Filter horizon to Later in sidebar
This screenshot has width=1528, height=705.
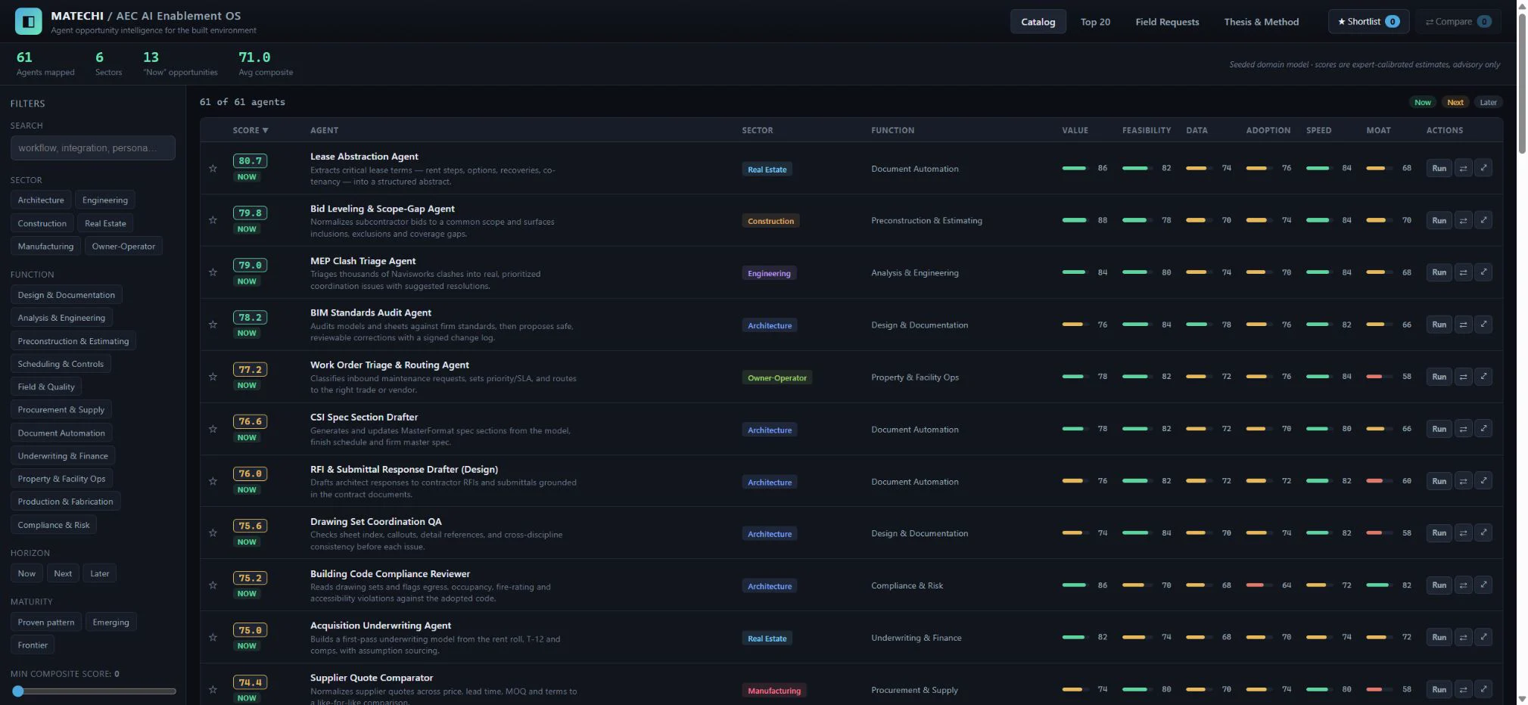[x=100, y=573]
